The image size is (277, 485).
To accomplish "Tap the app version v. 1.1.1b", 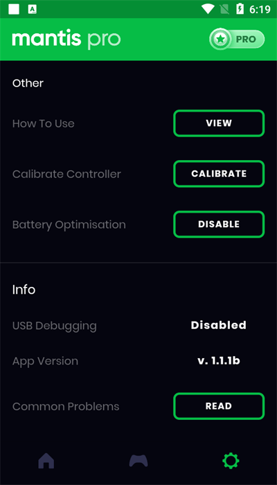I will [x=219, y=361].
